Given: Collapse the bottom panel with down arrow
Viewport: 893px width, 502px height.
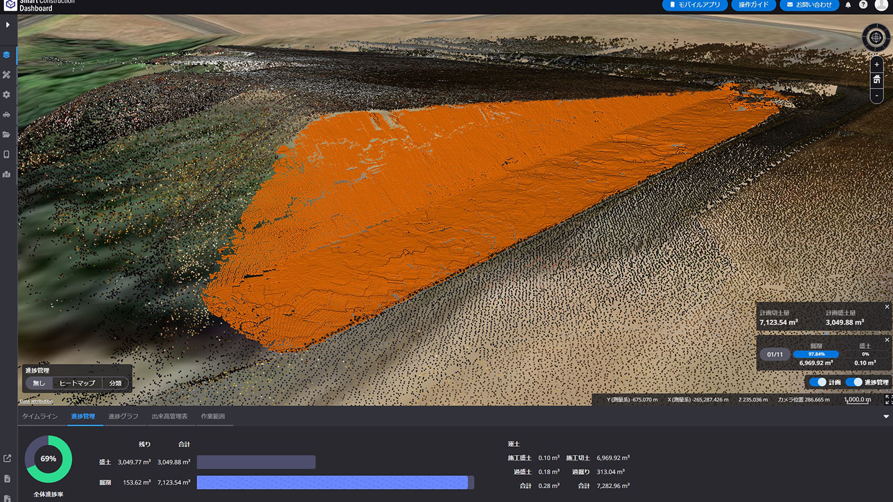Looking at the screenshot, I should pos(886,416).
